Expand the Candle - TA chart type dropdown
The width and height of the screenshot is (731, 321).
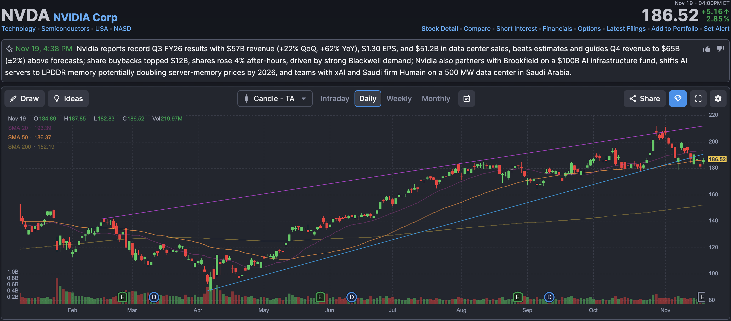coord(275,99)
